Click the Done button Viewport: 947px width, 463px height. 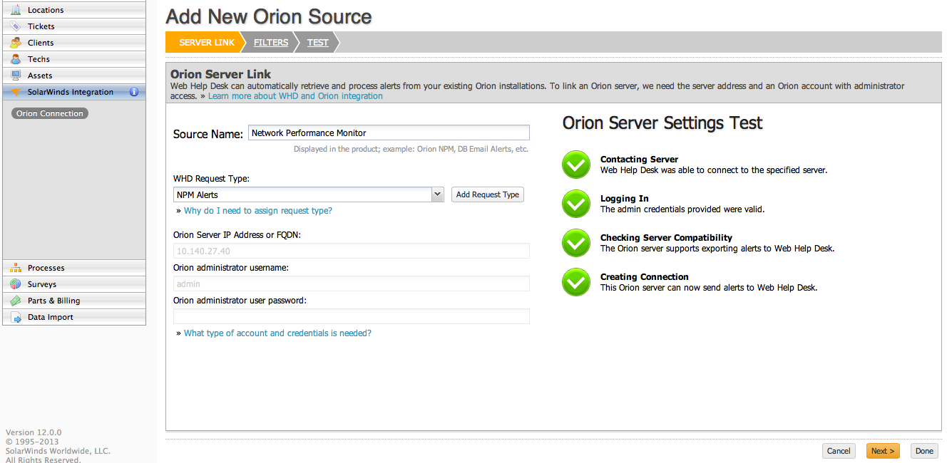924,451
